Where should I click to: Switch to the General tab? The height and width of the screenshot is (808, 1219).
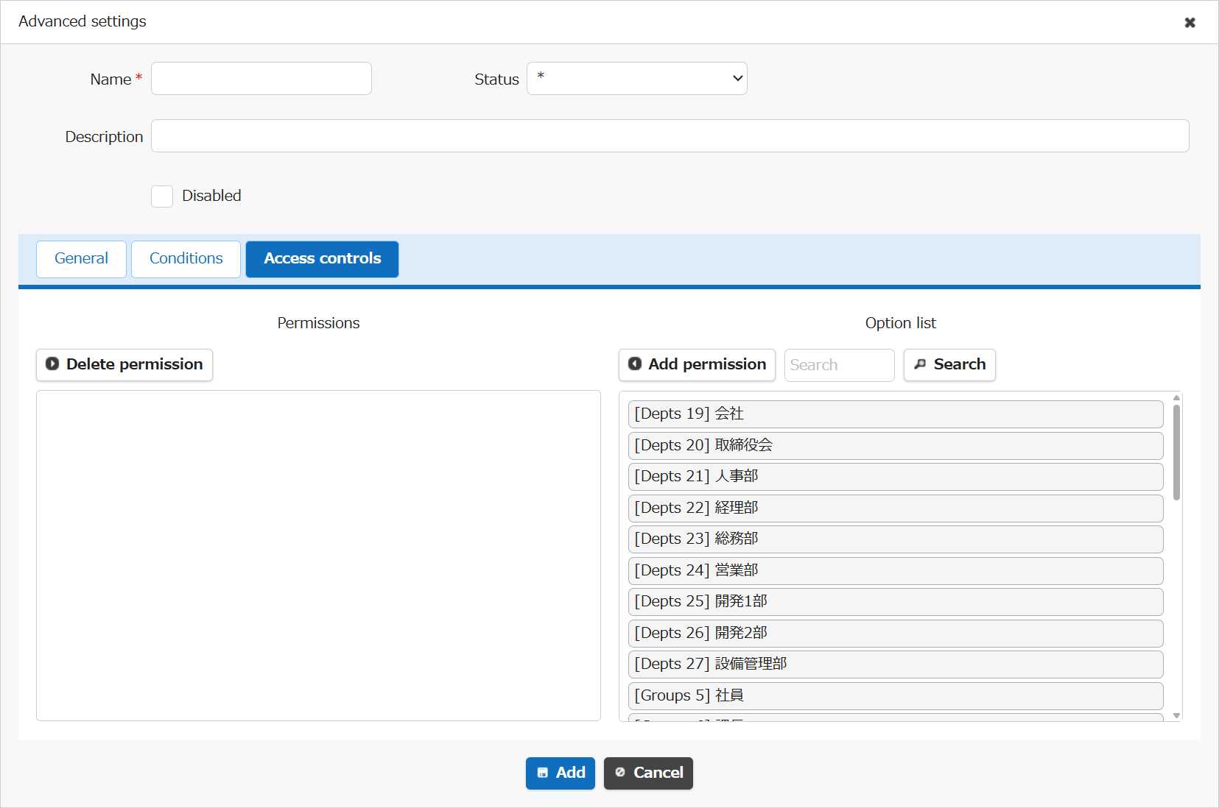tap(81, 259)
